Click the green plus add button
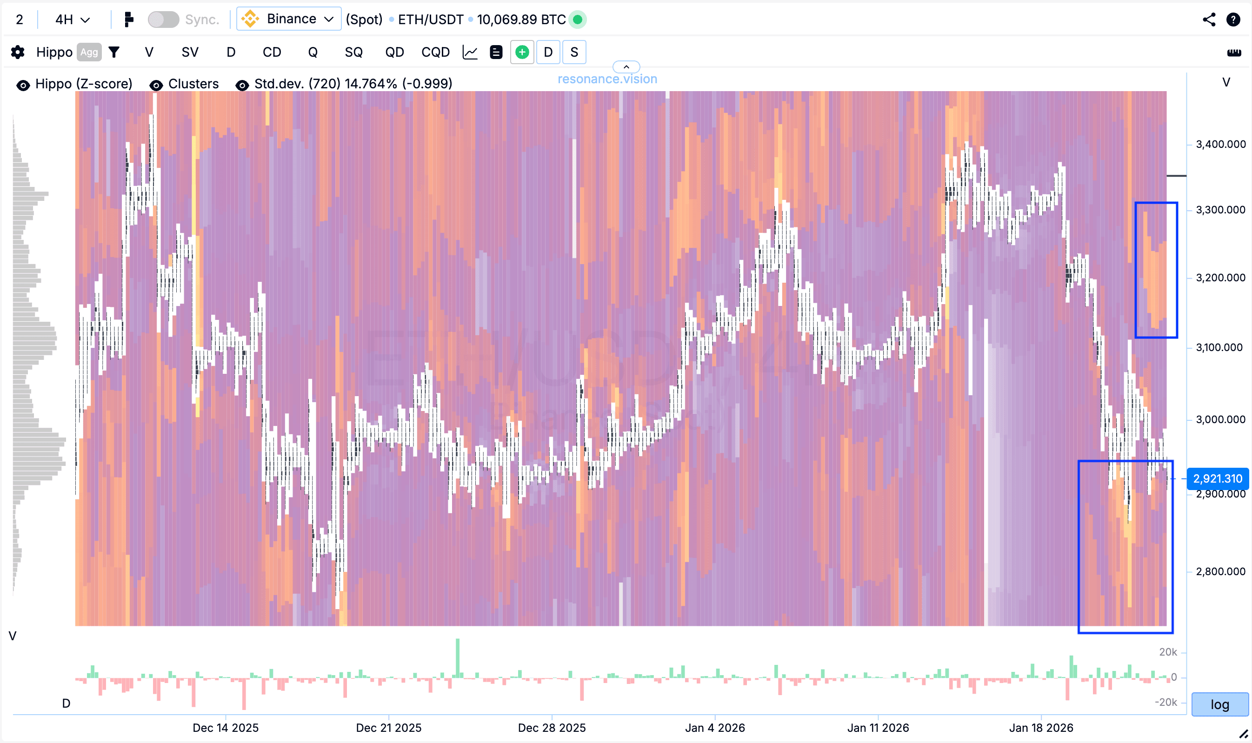This screenshot has height=743, width=1252. pyautogui.click(x=522, y=52)
